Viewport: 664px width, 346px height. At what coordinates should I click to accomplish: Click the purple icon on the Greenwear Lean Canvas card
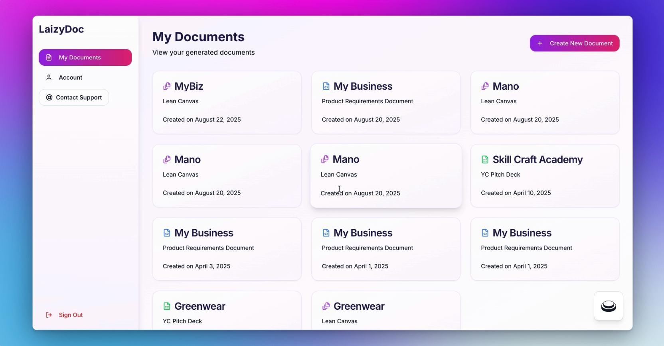[x=326, y=306]
